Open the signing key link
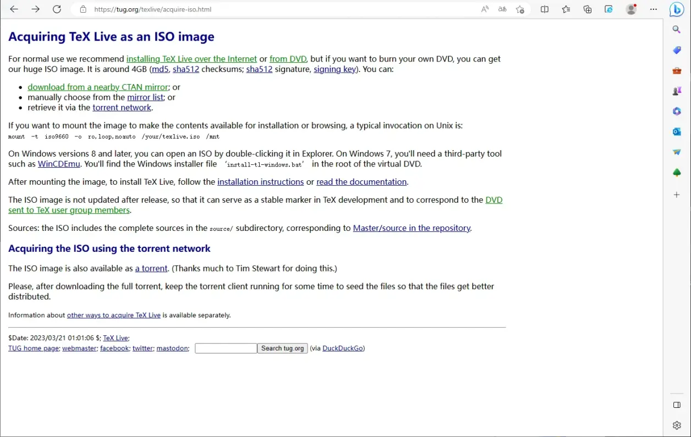This screenshot has height=437, width=691. tap(334, 69)
